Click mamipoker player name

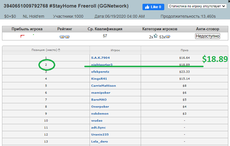click(100, 93)
